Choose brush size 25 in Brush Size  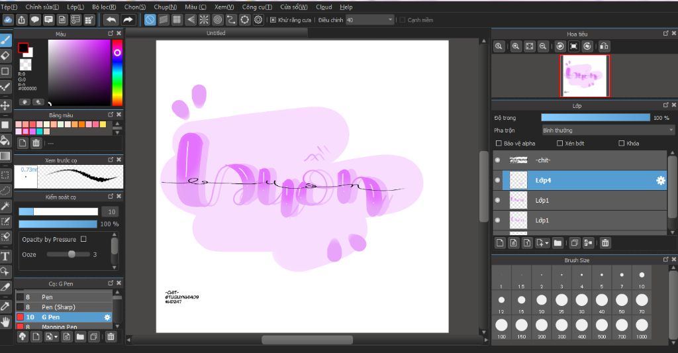pos(561,303)
